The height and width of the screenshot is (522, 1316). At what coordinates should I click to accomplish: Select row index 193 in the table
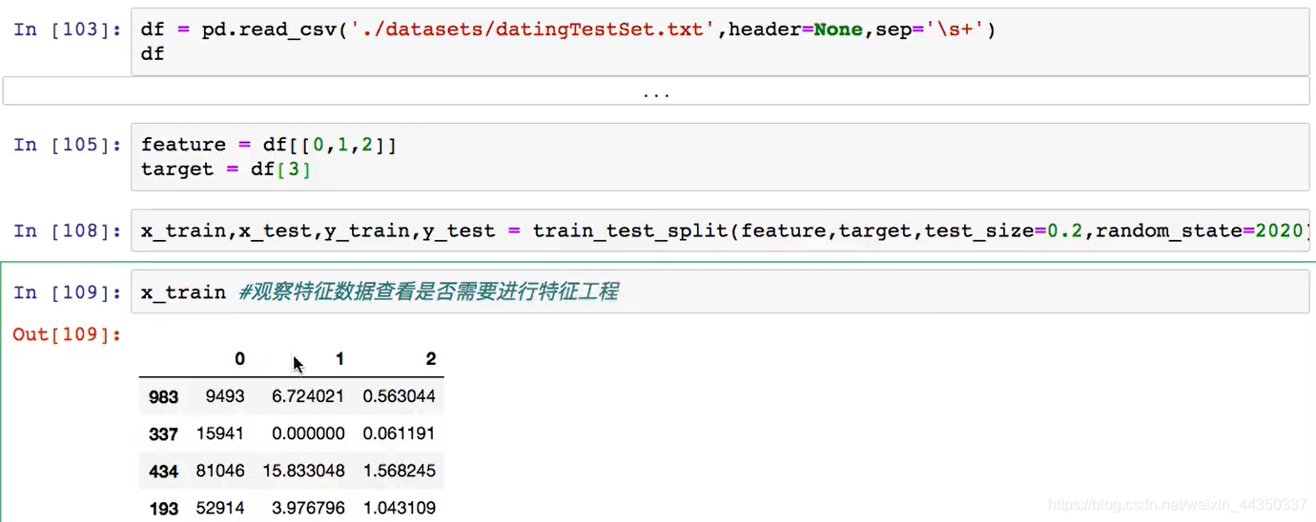click(x=164, y=508)
